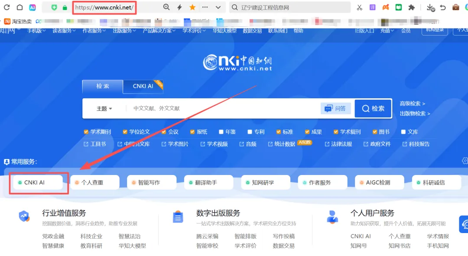Viewport: 468px width, 256px height.
Task: Uncheck the 学术辑刊 checkbox
Action: (x=336, y=132)
